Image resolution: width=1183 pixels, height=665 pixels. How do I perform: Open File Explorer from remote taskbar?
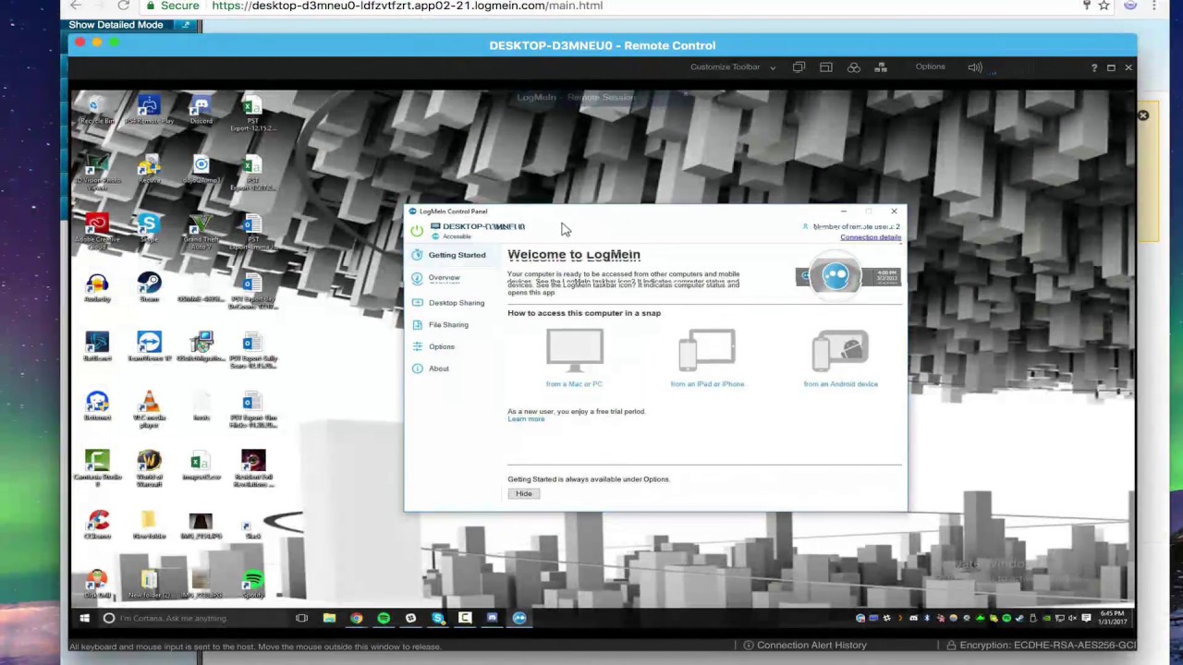pos(329,618)
